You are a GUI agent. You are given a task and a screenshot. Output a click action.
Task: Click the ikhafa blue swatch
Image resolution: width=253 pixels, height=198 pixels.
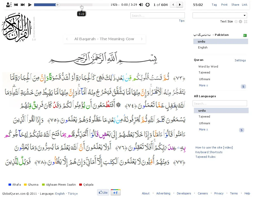[10, 185]
